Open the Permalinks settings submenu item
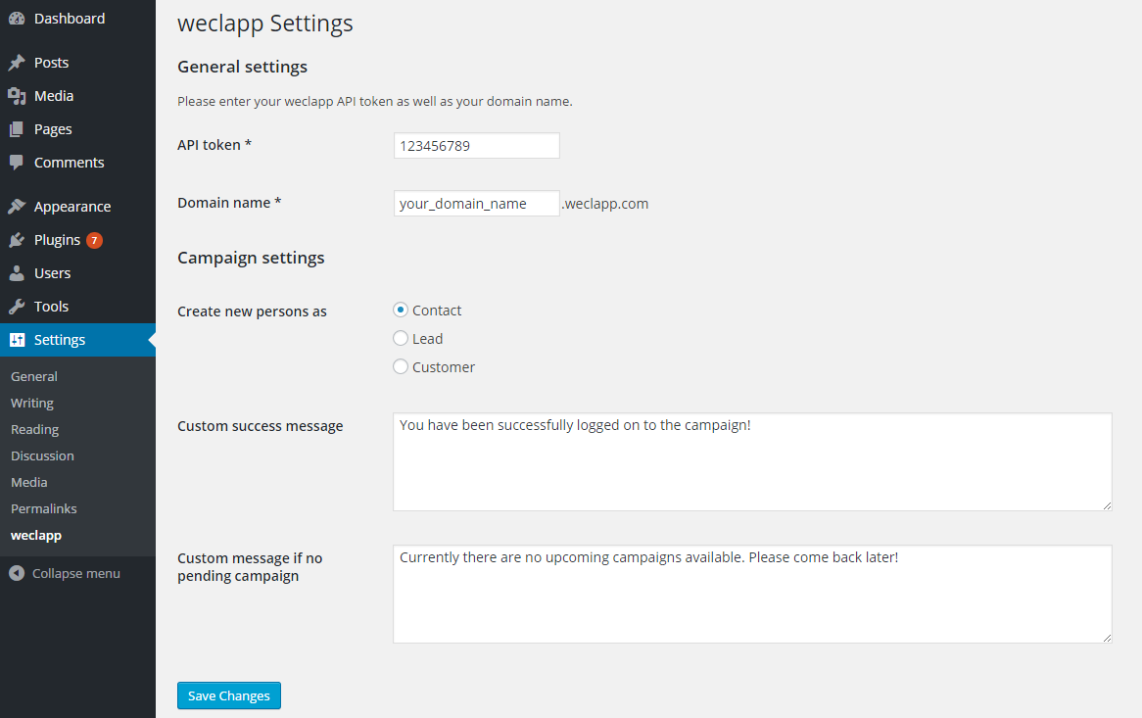This screenshot has height=718, width=1142. pos(44,509)
